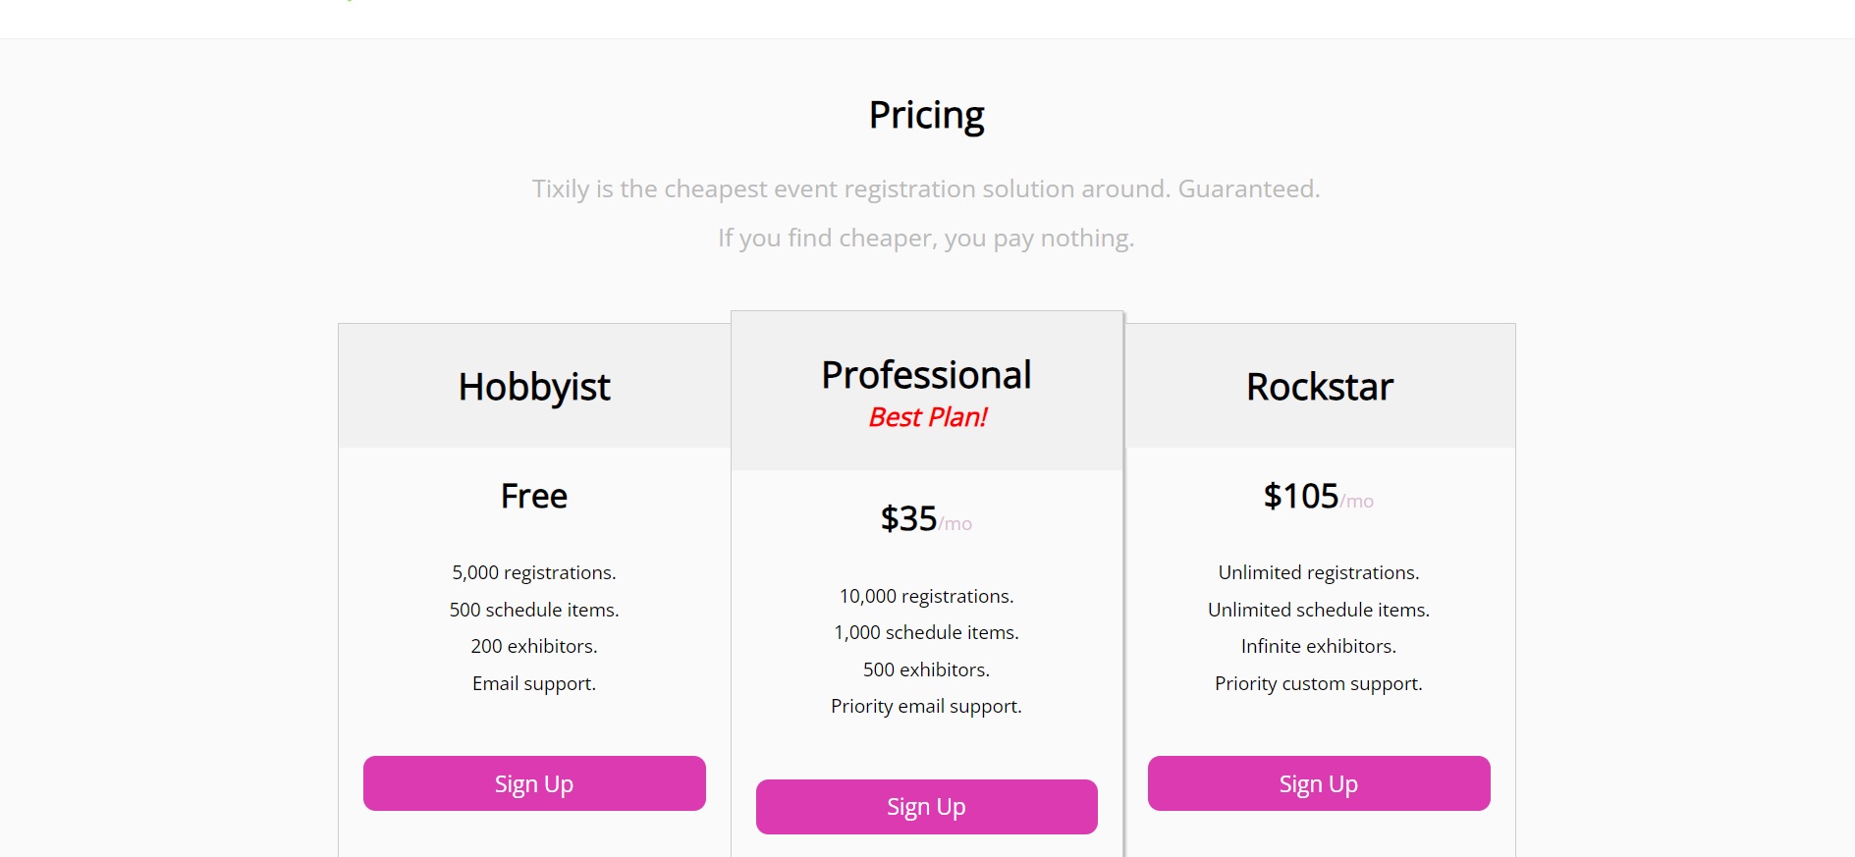The image size is (1855, 857).
Task: Click the cheapest event registration tagline
Action: point(926,188)
